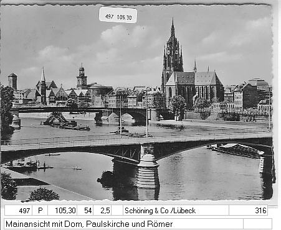
Task: Click the 2,5 value cell
Action: (x=102, y=211)
